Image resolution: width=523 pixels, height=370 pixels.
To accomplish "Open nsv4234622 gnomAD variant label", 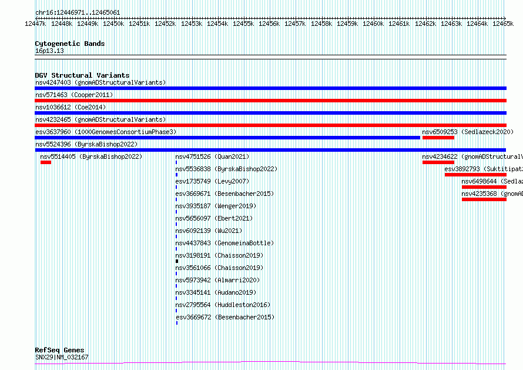I will coord(472,156).
